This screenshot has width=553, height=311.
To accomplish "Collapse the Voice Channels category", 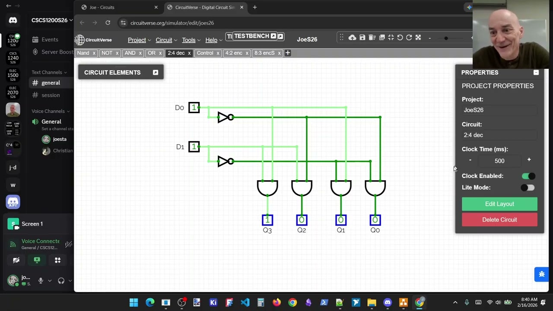I will pyautogui.click(x=51, y=111).
